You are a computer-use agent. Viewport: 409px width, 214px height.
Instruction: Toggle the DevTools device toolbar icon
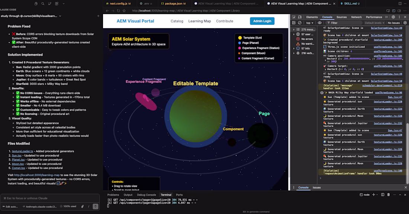click(300, 17)
